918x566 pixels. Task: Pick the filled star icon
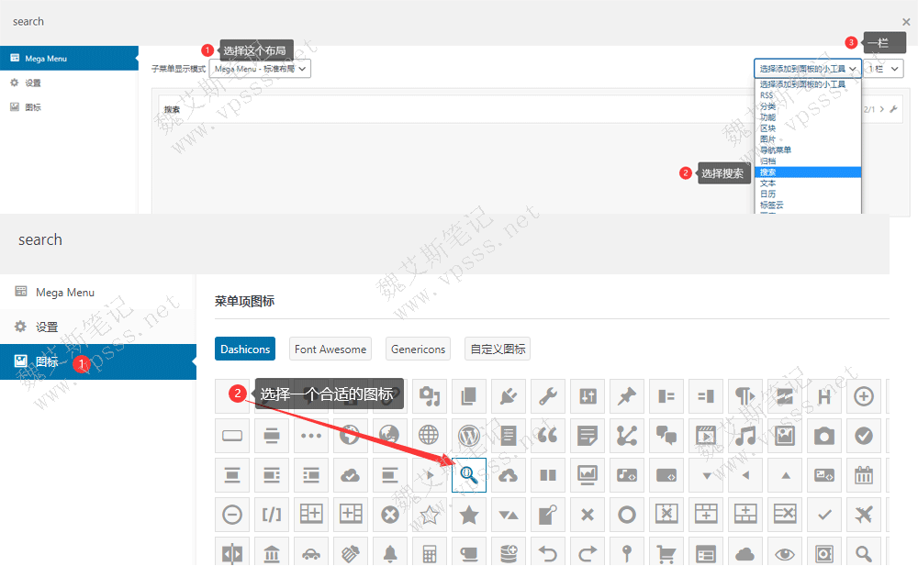(469, 515)
